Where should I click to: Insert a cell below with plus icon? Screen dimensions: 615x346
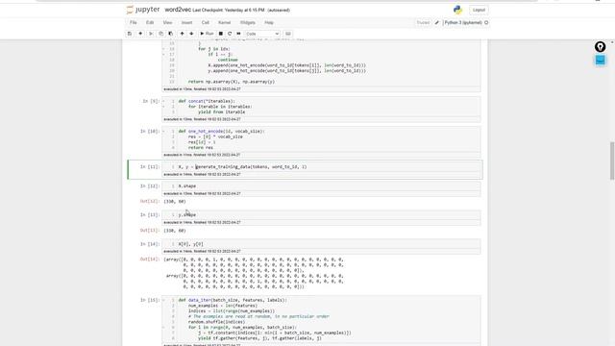pyautogui.click(x=140, y=34)
